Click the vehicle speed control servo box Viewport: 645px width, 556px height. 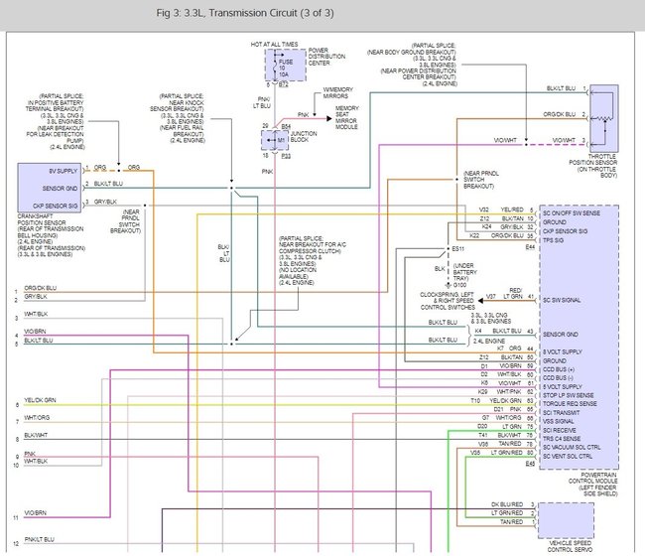pos(566,520)
